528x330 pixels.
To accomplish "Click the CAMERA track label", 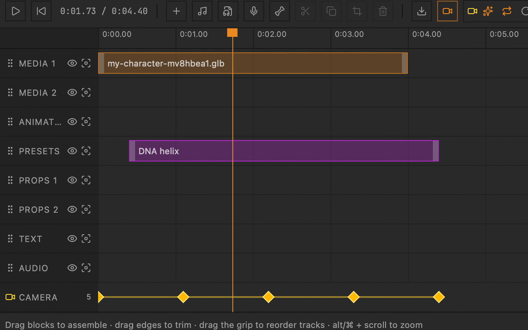I will [38, 297].
